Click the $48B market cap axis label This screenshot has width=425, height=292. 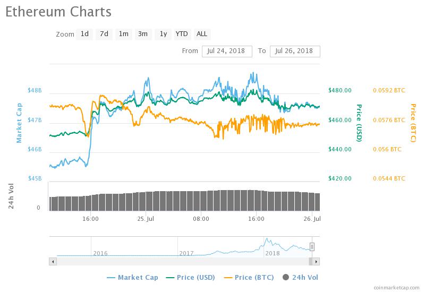point(35,90)
